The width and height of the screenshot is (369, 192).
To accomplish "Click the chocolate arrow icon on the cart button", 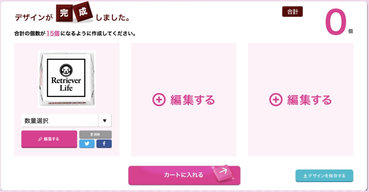I will (223, 172).
